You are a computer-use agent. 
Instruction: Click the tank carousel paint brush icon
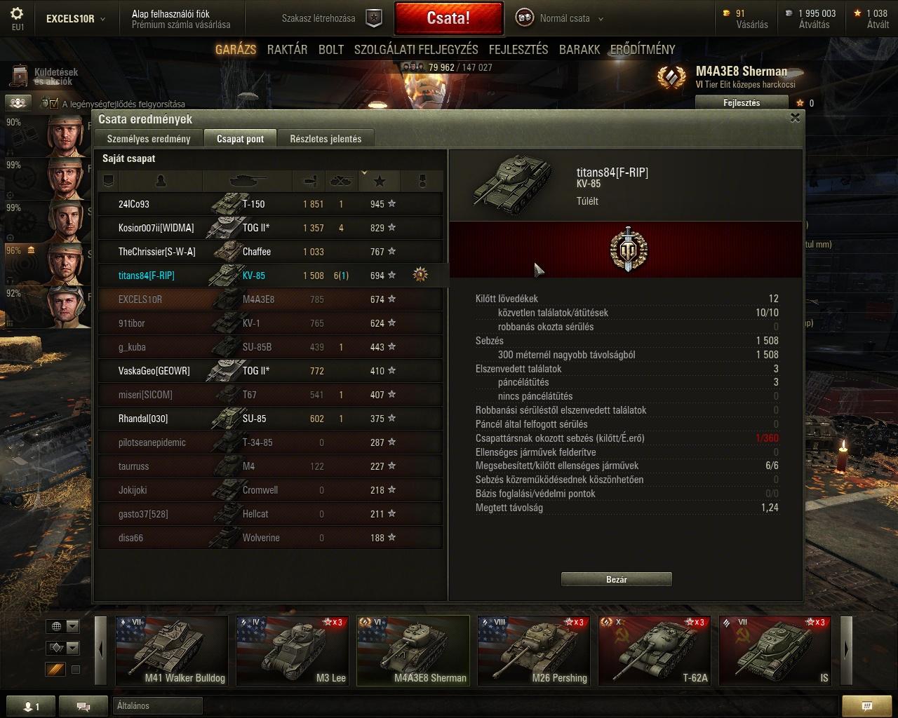(55, 670)
